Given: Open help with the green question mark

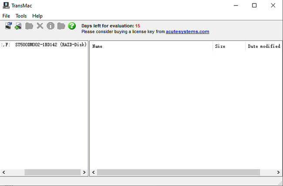Looking at the screenshot, I should (x=72, y=26).
